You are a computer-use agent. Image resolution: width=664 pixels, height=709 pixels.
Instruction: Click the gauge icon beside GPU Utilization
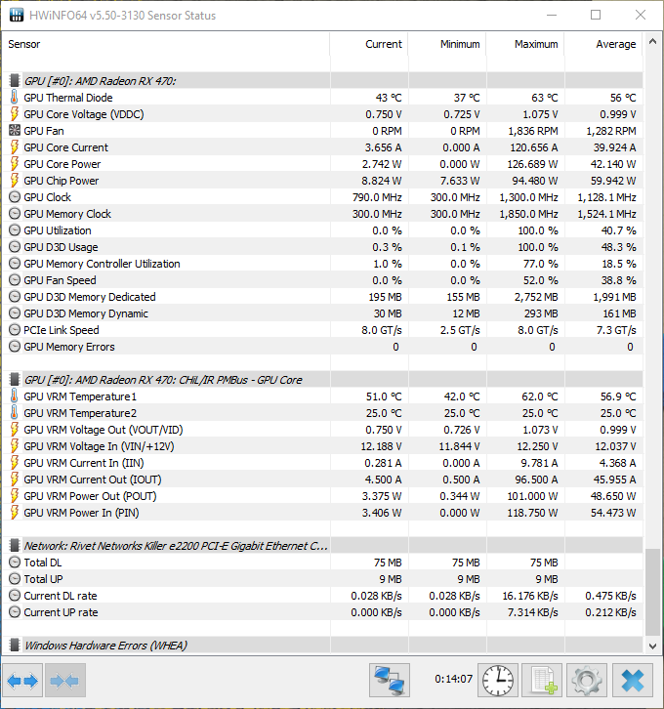[15, 230]
